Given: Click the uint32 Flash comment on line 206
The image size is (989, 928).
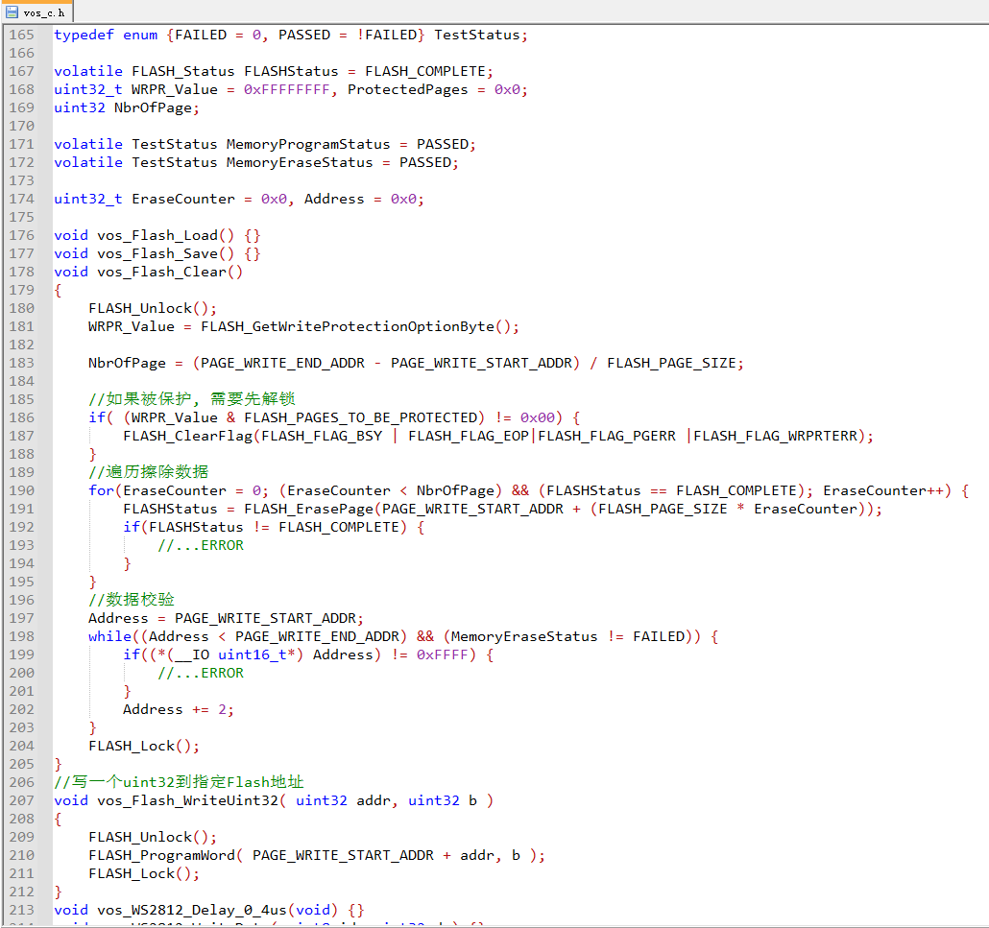Looking at the screenshot, I should pyautogui.click(x=179, y=782).
